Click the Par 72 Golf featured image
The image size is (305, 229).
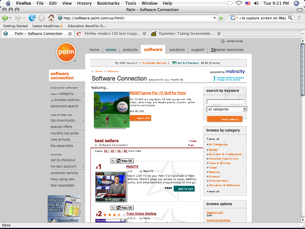(112, 110)
